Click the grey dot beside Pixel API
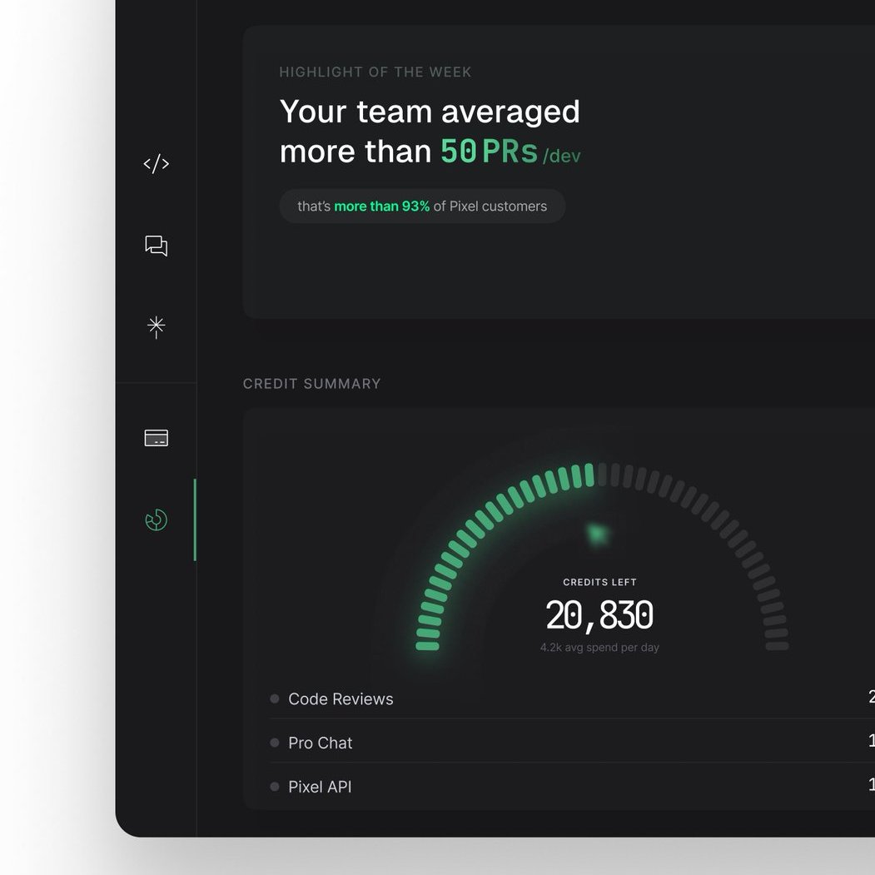Screen dimensions: 875x875 coord(275,787)
